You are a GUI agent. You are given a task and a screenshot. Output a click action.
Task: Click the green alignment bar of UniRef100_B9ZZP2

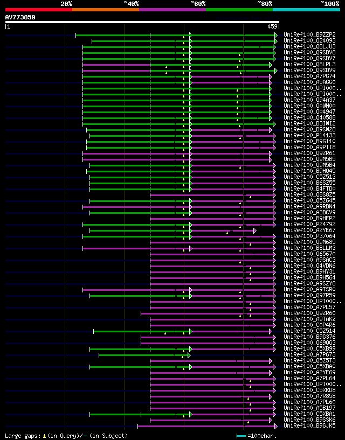pyautogui.click(x=177, y=35)
